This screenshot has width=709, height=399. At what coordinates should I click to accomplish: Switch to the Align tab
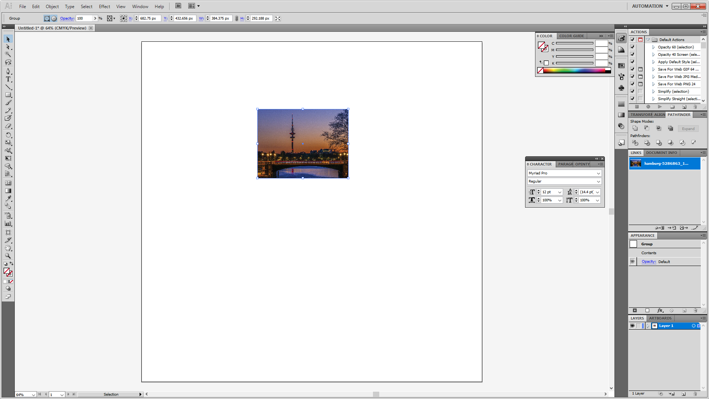tap(660, 115)
